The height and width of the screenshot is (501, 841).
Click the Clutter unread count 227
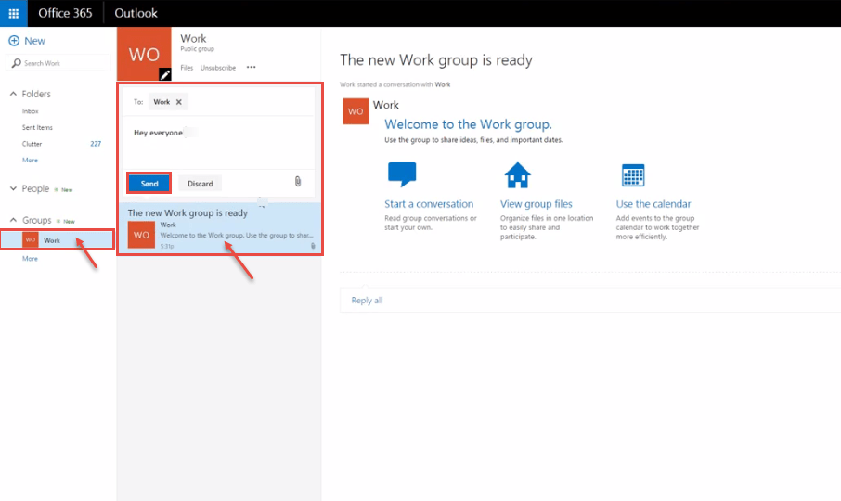[x=96, y=144]
